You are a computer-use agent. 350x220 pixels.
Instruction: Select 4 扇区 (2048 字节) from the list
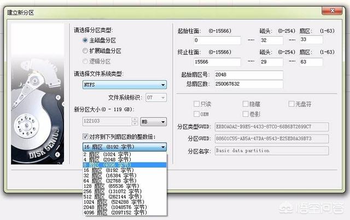[125, 159]
